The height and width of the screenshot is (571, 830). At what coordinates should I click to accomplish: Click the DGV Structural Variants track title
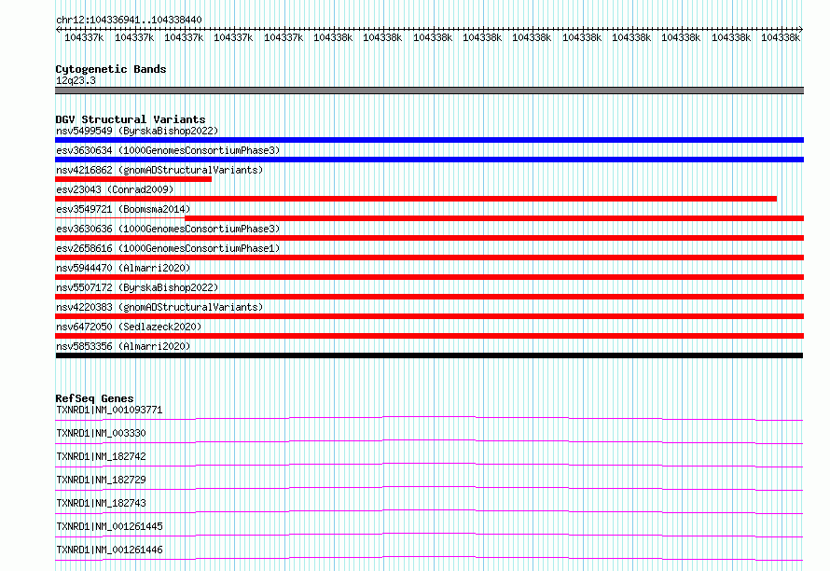coord(131,119)
